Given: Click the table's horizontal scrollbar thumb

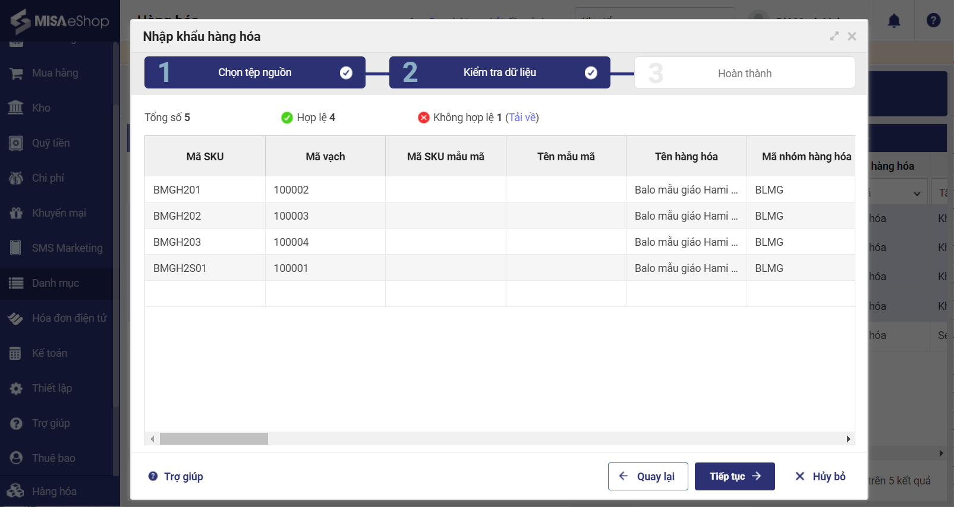Looking at the screenshot, I should click(x=214, y=439).
